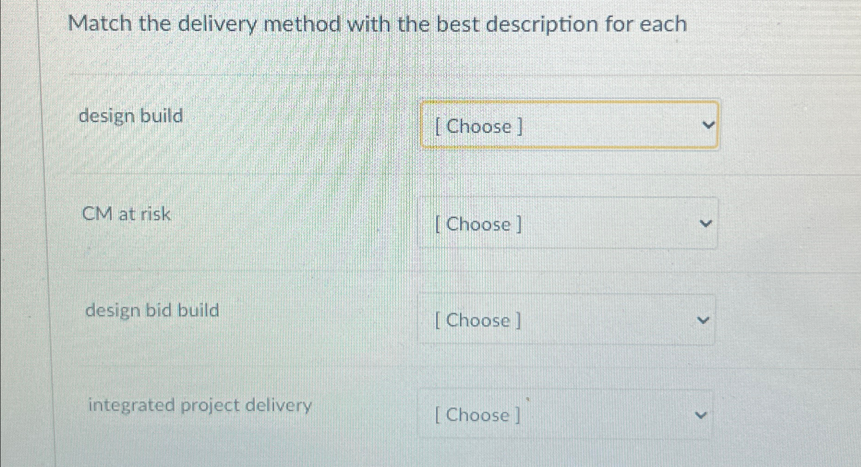Screen dimensions: 861x467
Task: Click the [ Choose ] placeholder for CM at risk
Action: pos(478,224)
